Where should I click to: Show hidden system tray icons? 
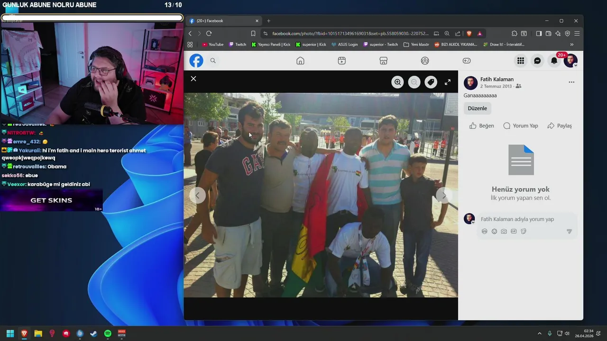coord(539,333)
